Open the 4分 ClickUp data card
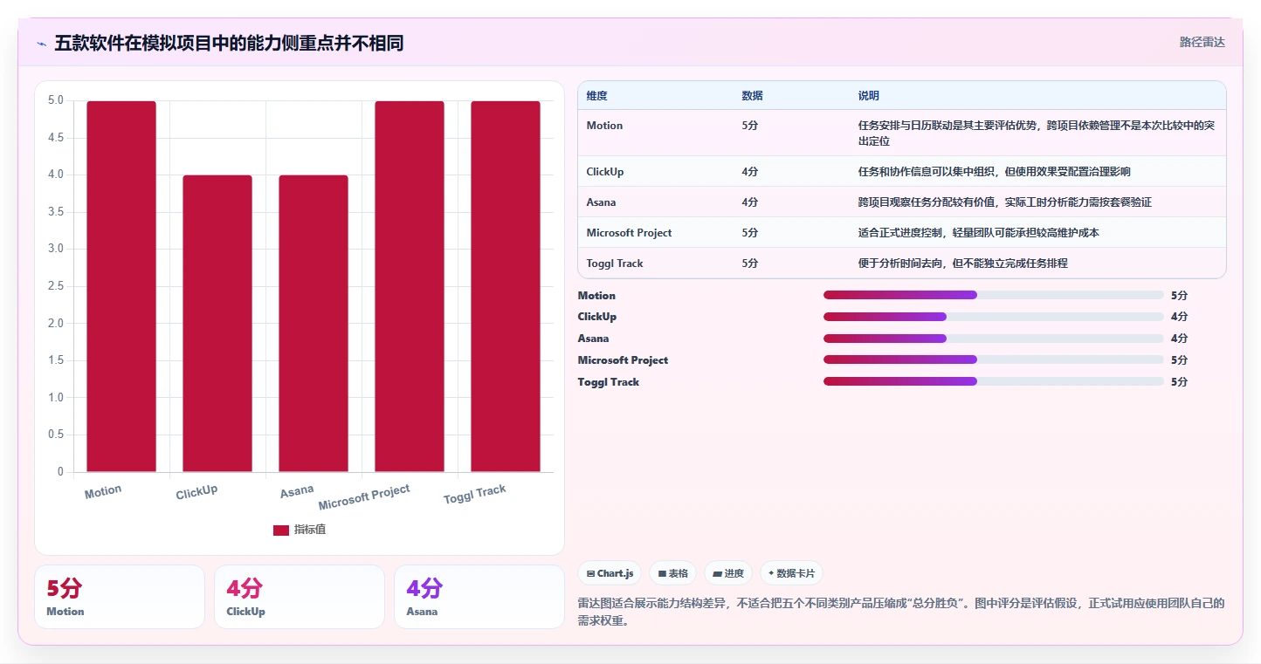1261x664 pixels. 300,597
